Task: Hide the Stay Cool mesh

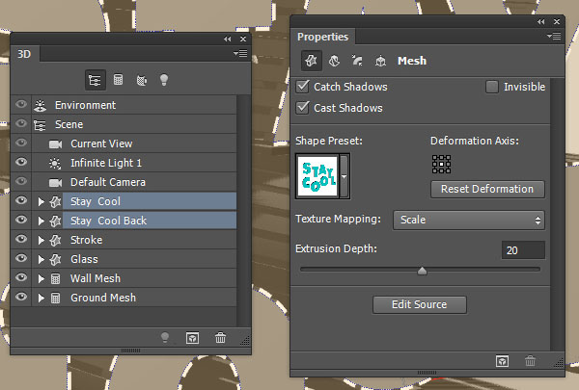Action: click(x=21, y=200)
